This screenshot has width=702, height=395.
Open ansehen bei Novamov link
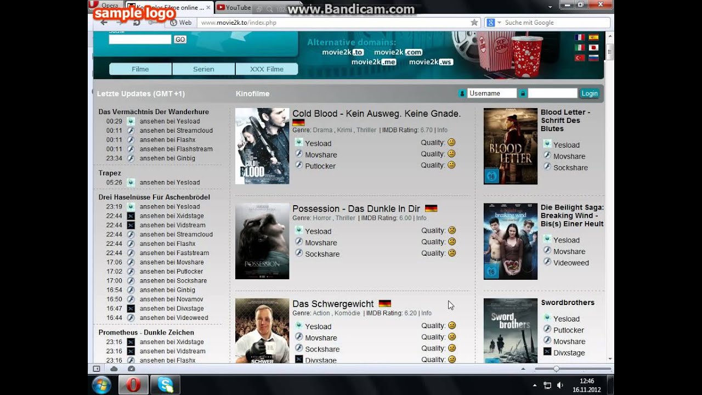[171, 300]
